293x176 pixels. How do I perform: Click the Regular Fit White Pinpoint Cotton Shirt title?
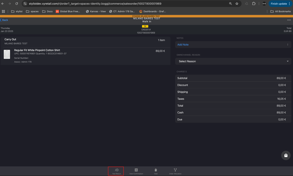coord(37,50)
